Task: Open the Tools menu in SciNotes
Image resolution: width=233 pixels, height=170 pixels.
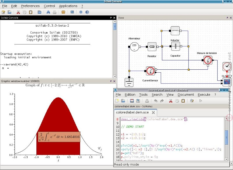Action: 143,94
